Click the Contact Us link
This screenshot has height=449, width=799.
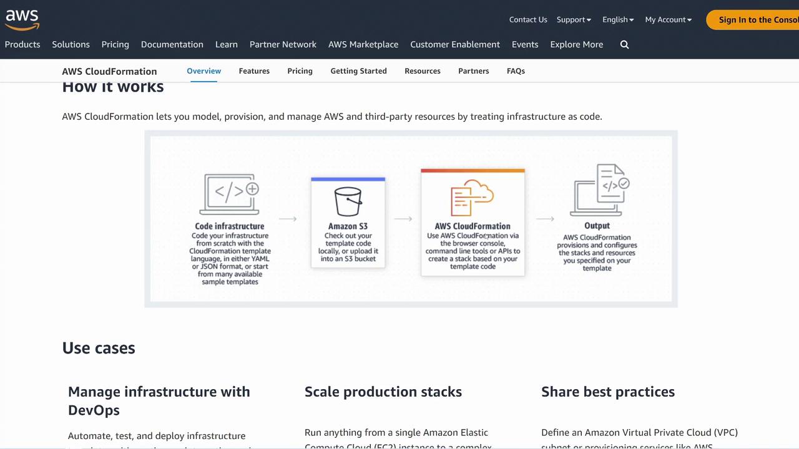click(x=528, y=19)
